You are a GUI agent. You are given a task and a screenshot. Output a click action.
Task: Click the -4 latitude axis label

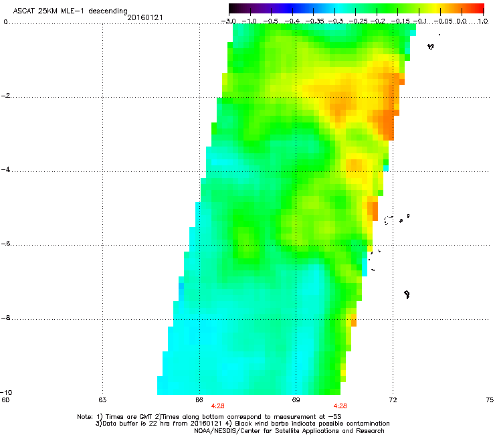(x=5, y=169)
